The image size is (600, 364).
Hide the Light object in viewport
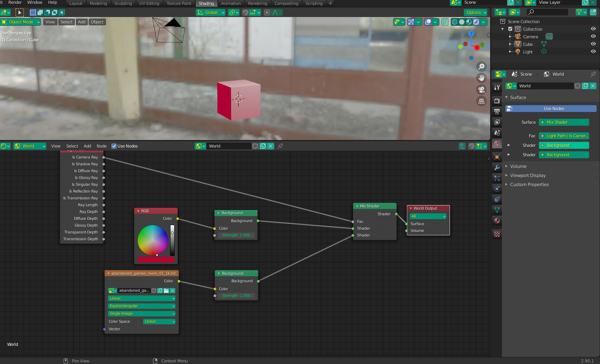pyautogui.click(x=593, y=51)
